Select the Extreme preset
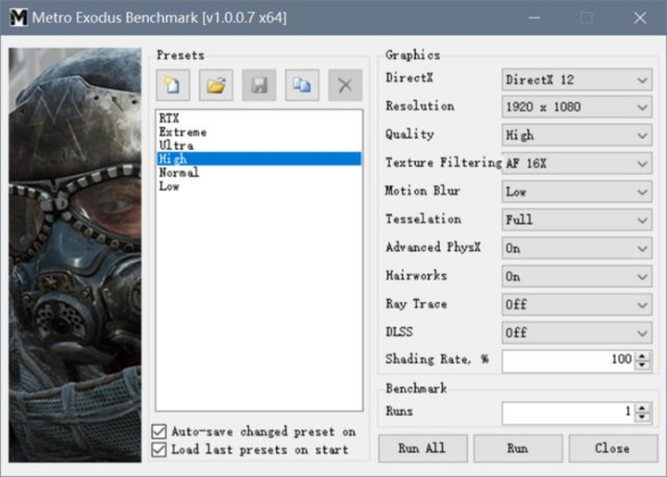The height and width of the screenshot is (477, 667). pos(259,132)
